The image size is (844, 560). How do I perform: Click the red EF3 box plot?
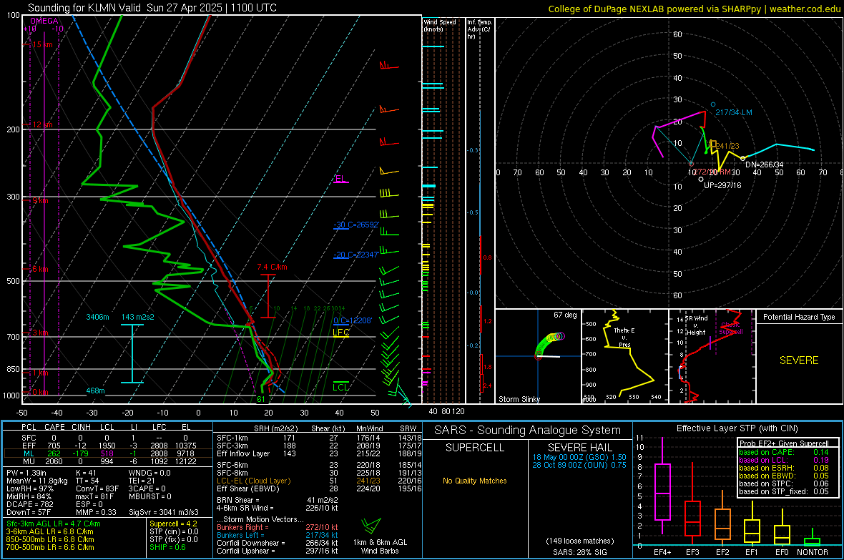[692, 503]
